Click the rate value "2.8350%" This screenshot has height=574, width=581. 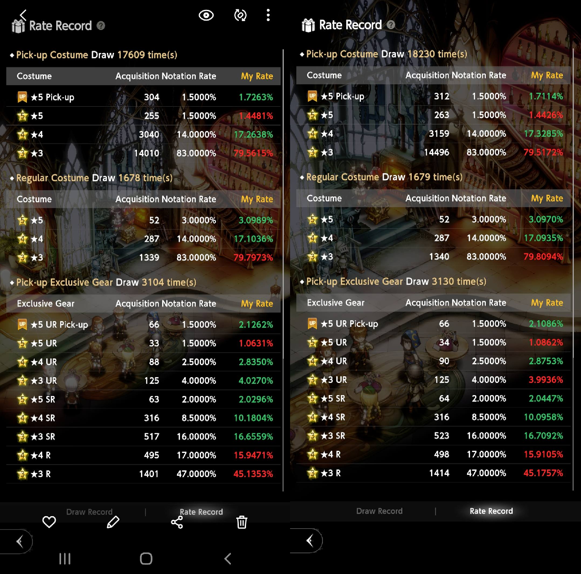click(x=256, y=361)
